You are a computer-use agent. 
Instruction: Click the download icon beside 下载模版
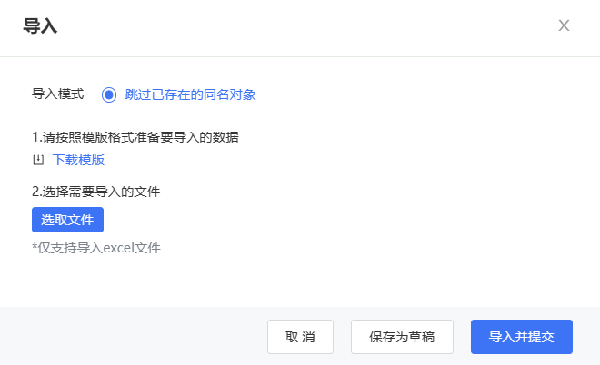tap(38, 160)
